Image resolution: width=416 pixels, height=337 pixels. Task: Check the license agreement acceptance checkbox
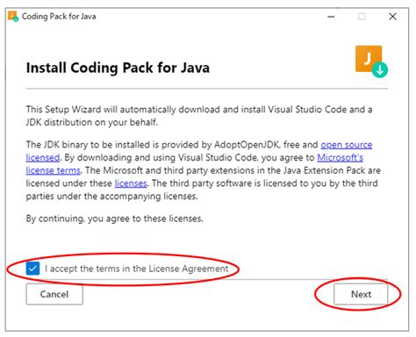(32, 269)
